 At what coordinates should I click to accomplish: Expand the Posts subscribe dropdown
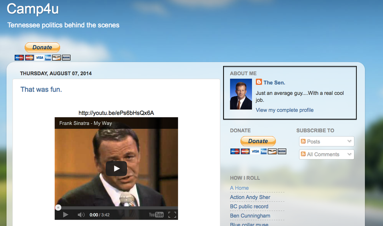pyautogui.click(x=327, y=141)
